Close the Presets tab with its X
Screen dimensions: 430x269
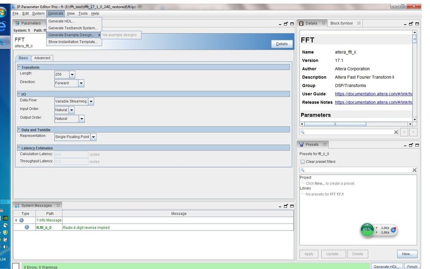tap(325, 144)
